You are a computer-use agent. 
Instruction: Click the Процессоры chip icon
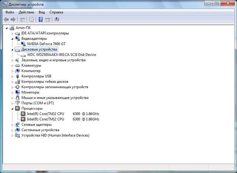coord(18,108)
